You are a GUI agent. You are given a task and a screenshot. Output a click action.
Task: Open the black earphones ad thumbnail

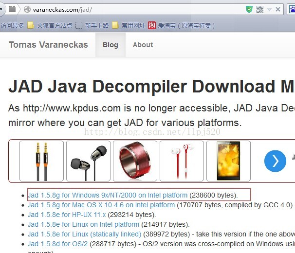coord(88,161)
